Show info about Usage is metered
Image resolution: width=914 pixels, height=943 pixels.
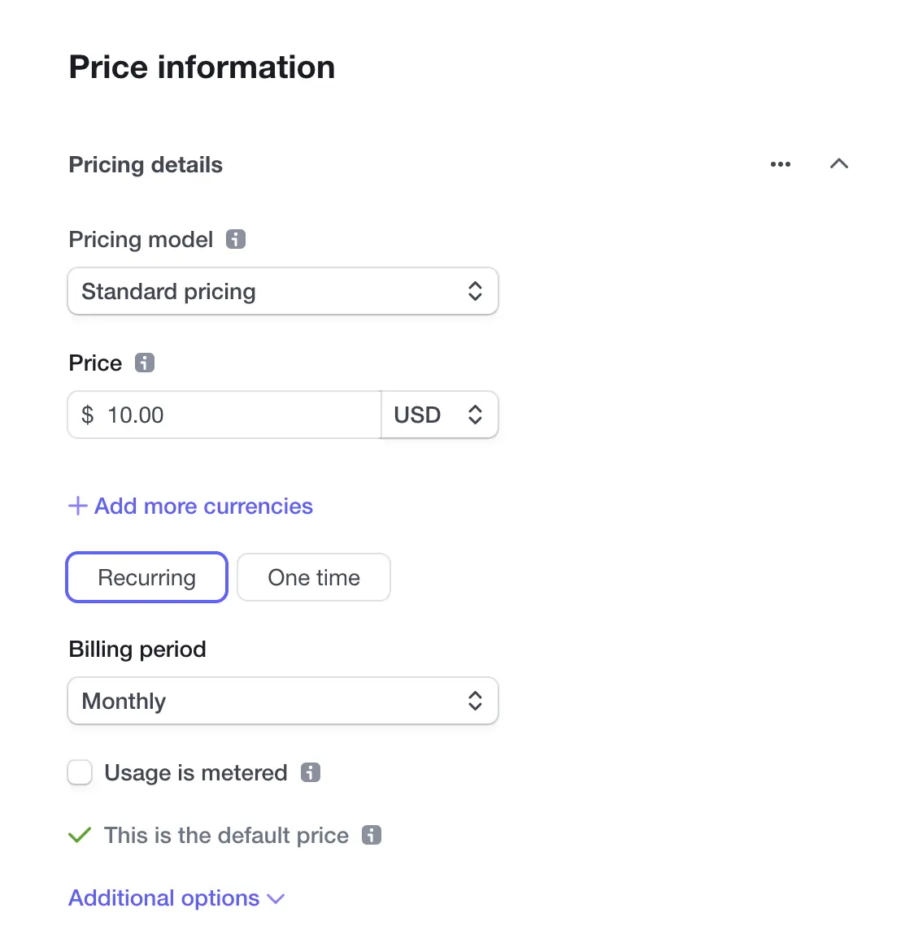(x=311, y=772)
